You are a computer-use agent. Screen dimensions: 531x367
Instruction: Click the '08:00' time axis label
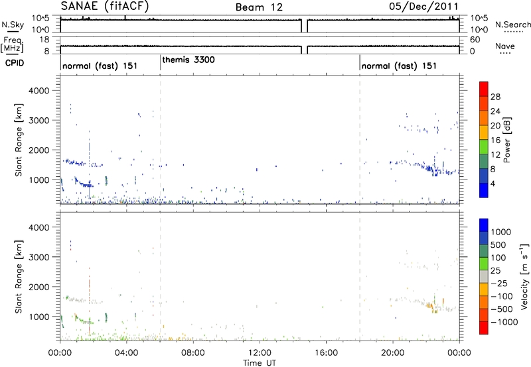point(192,353)
